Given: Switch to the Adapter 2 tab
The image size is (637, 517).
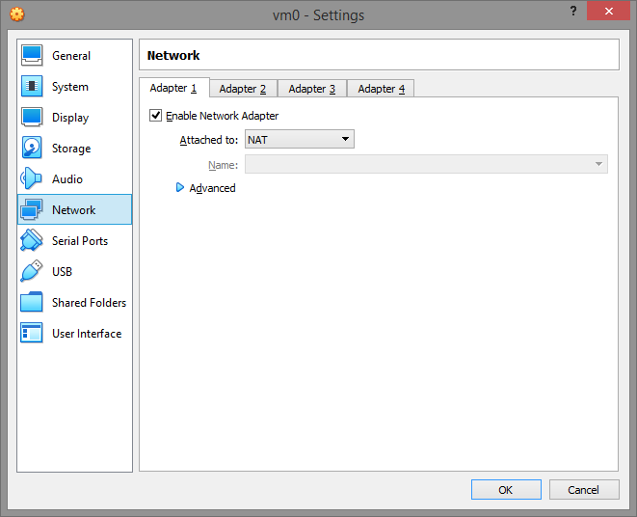Looking at the screenshot, I should tap(243, 89).
